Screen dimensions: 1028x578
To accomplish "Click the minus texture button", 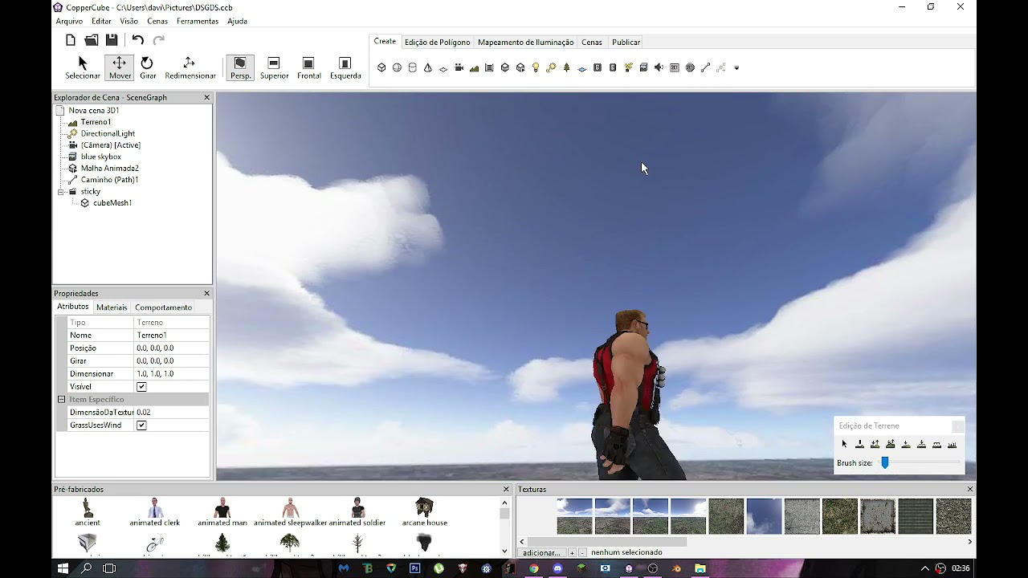I will pyautogui.click(x=582, y=552).
